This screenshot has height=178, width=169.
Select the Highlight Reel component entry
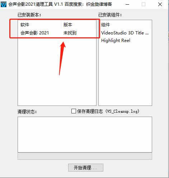coord(116,41)
